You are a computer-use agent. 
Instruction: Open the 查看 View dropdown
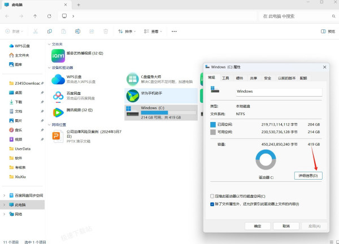[x=153, y=32]
